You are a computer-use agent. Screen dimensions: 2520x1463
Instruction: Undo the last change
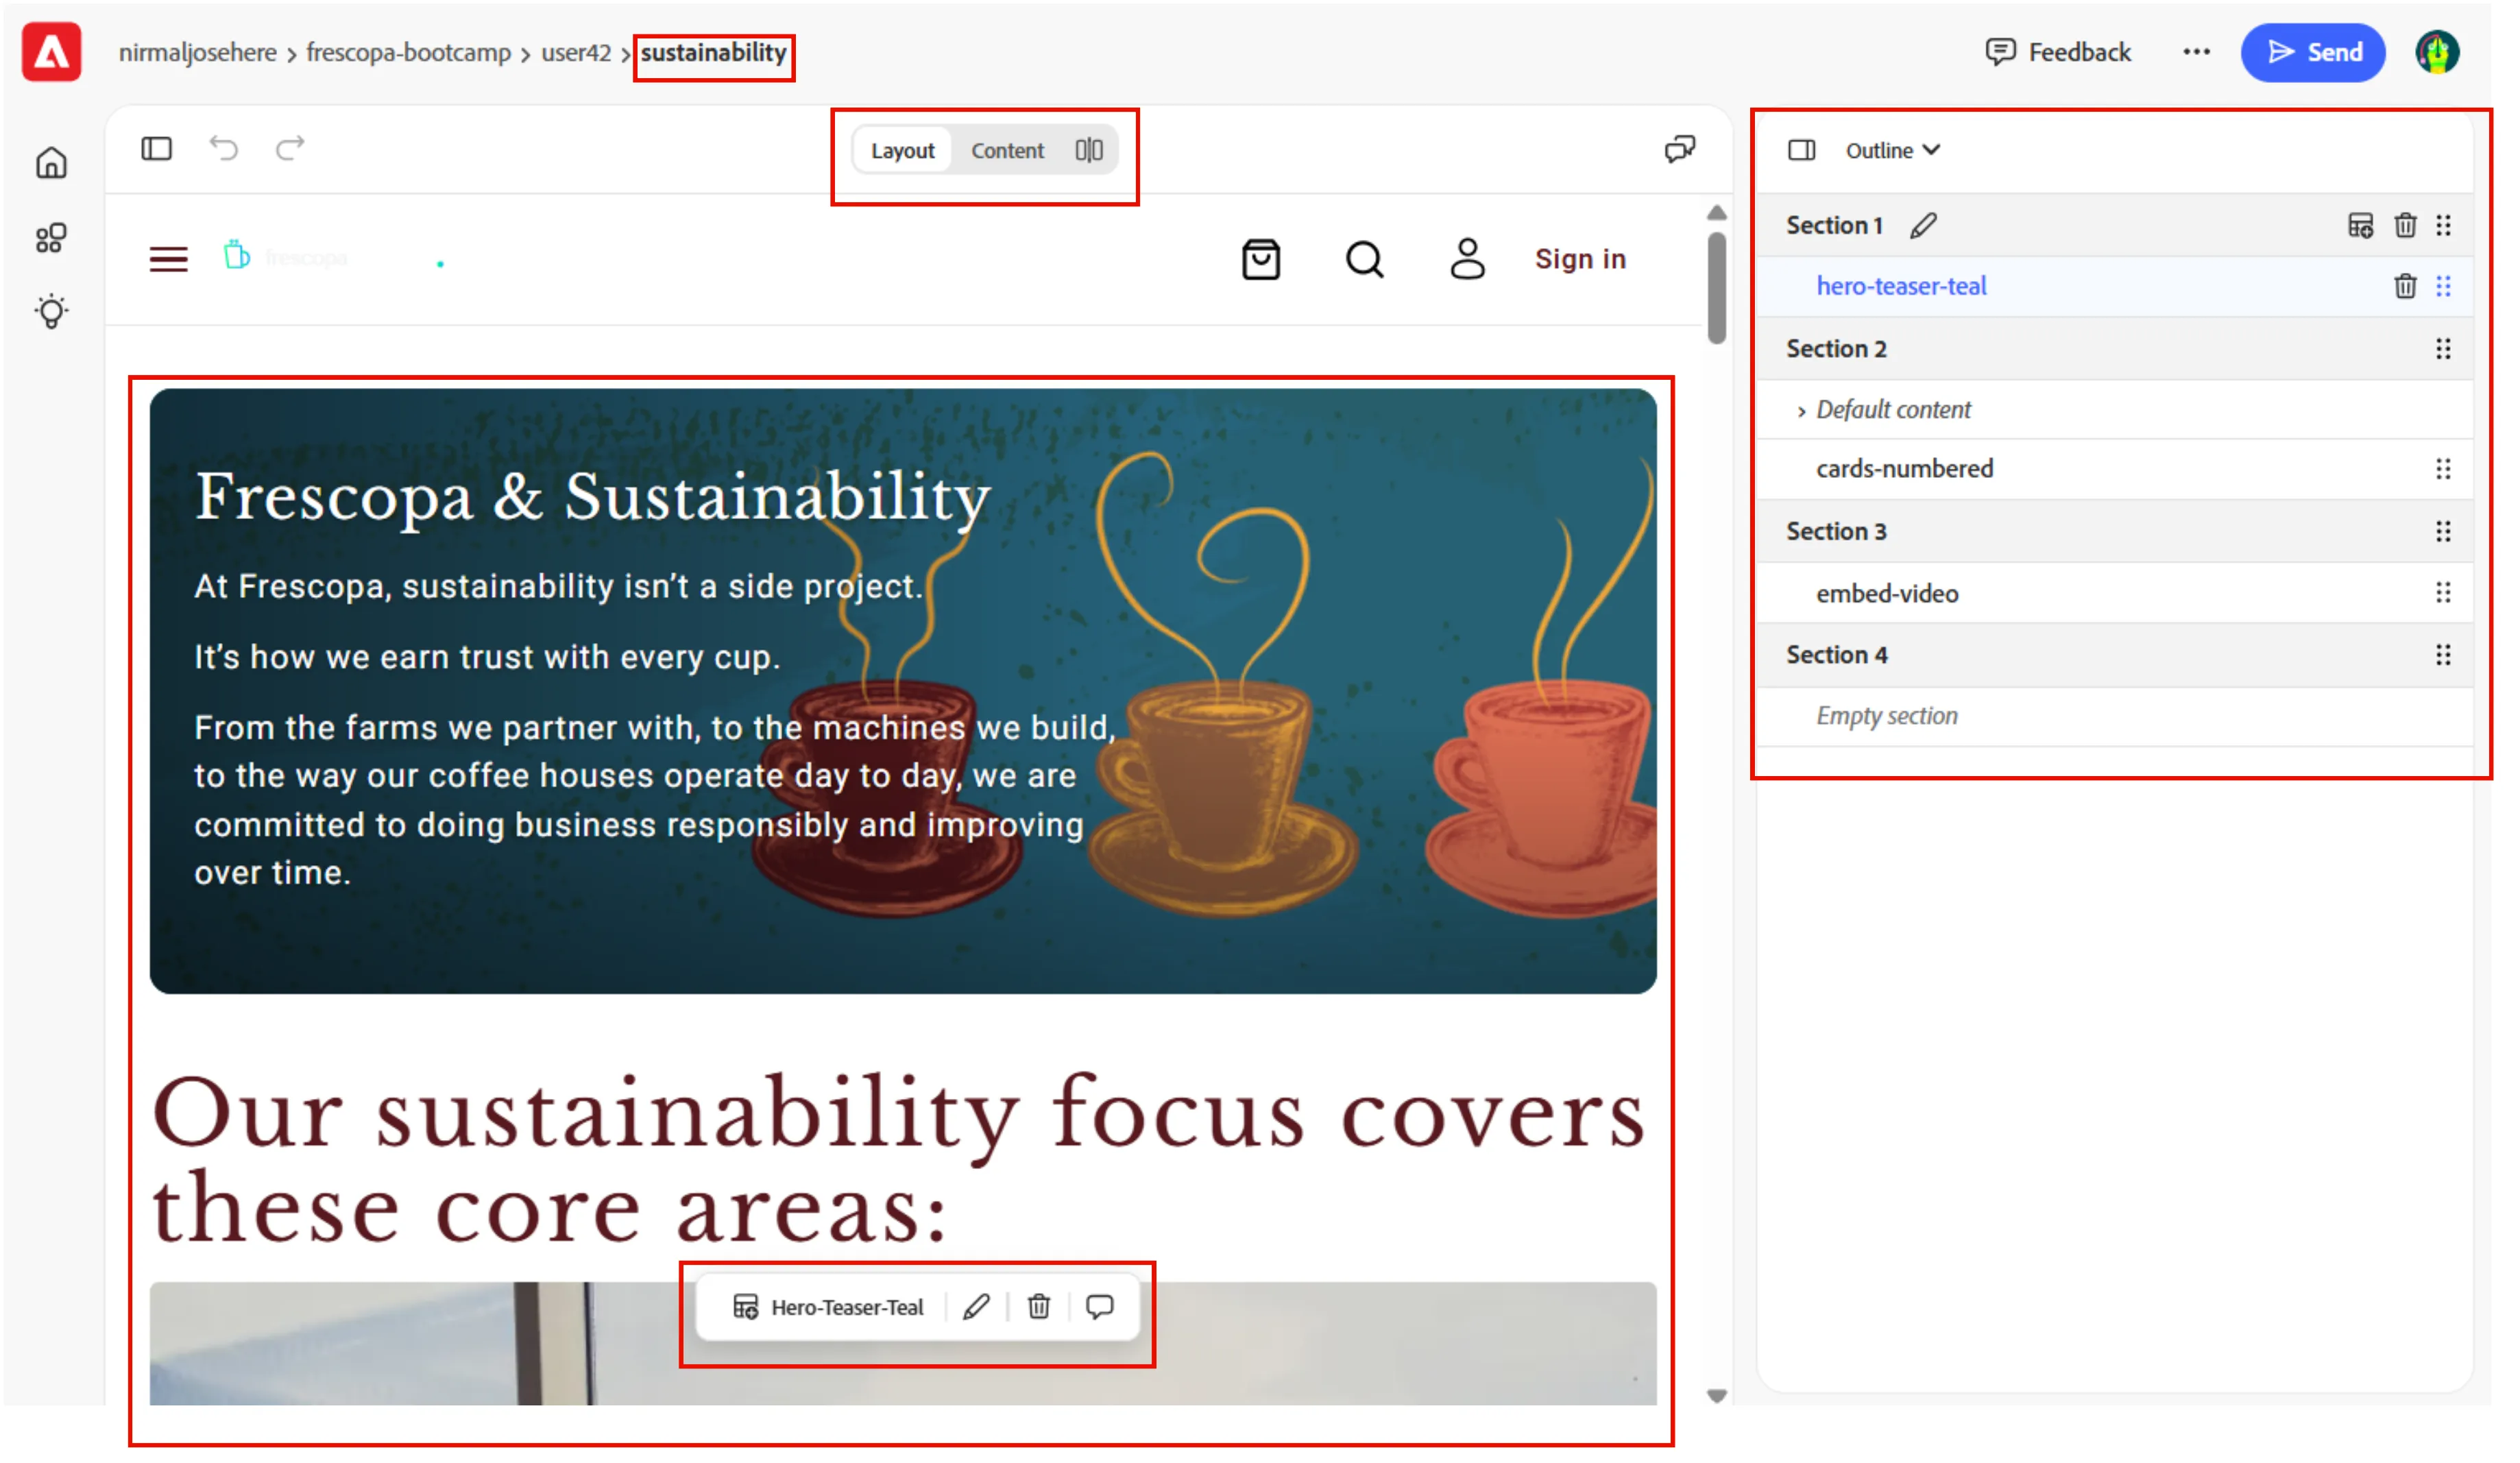tap(225, 150)
